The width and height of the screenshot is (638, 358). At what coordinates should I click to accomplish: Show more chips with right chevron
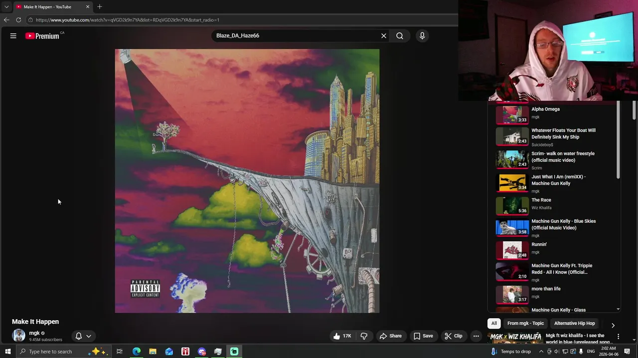coord(613,325)
